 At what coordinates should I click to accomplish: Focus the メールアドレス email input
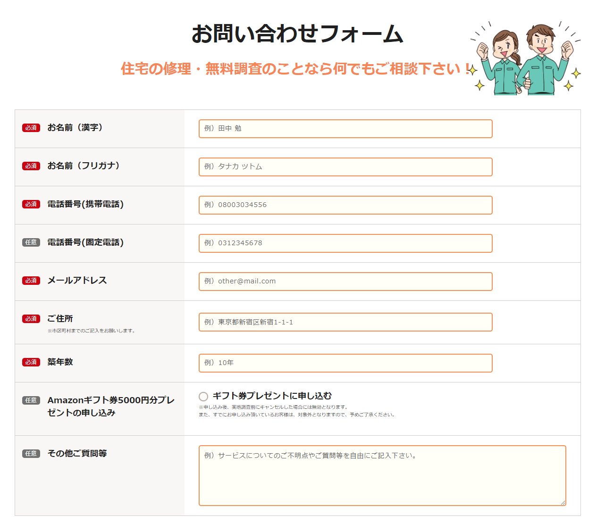pos(345,282)
